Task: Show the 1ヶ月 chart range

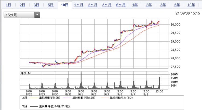Action: click(x=79, y=5)
